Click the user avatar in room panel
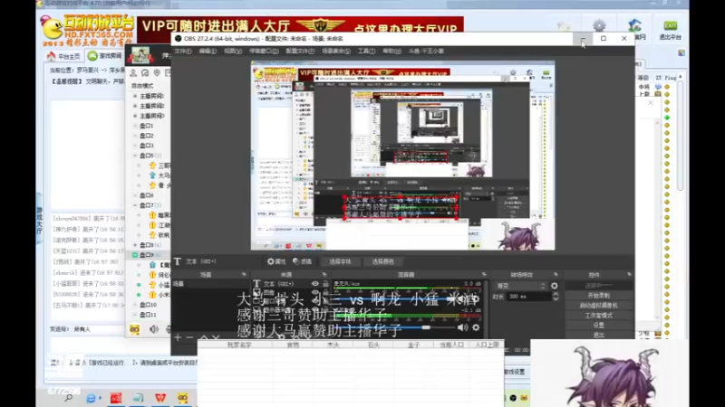Image resolution: width=725 pixels, height=407 pixels. coord(140,55)
